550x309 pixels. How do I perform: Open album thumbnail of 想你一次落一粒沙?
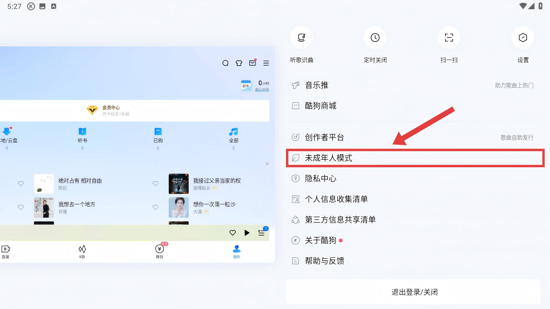pyautogui.click(x=179, y=207)
